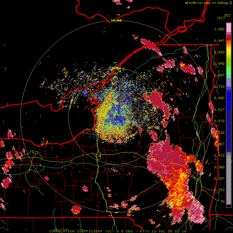Select the 0.253 scale value
The width and height of the screenshot is (233, 233).
tap(219, 190)
